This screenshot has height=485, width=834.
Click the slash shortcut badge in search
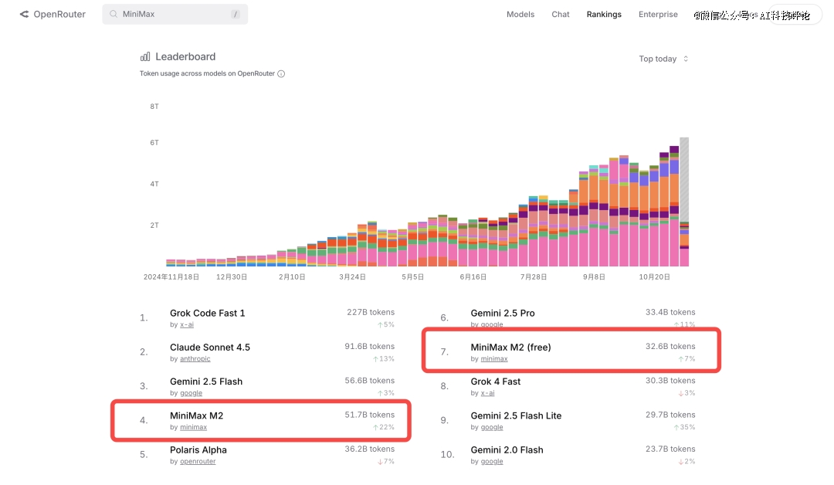[235, 15]
